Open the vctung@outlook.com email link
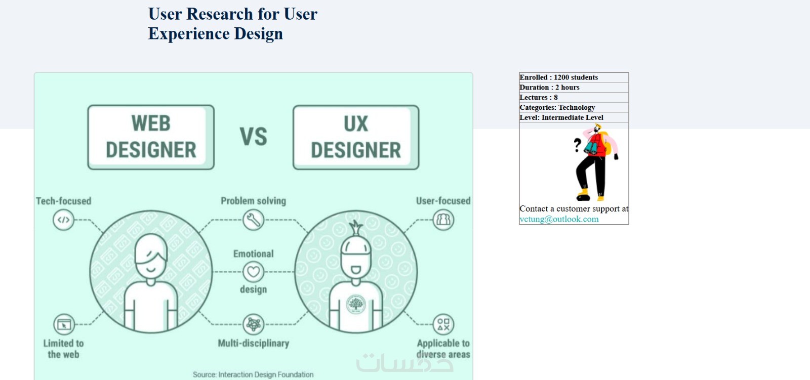The image size is (810, 380). coord(559,219)
